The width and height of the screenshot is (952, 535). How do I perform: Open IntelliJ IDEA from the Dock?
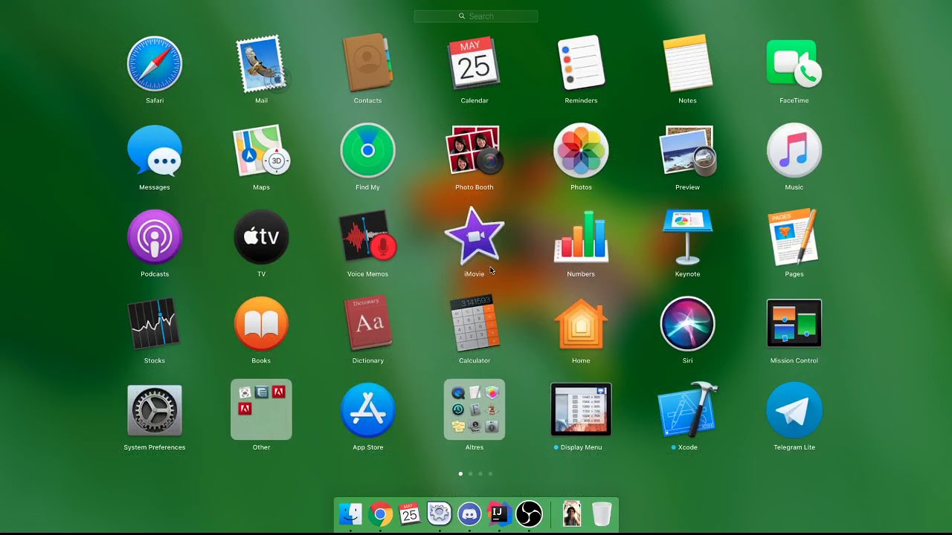click(499, 514)
